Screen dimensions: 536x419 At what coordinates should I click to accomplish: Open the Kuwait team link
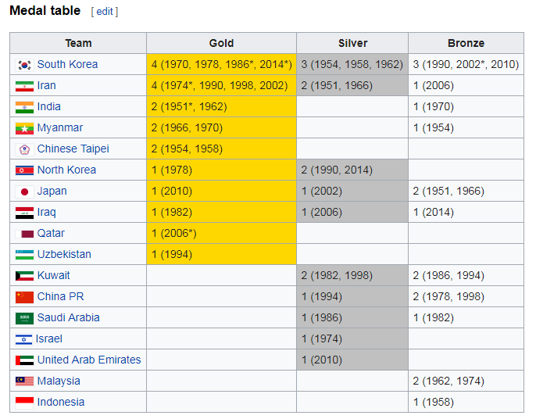click(53, 276)
